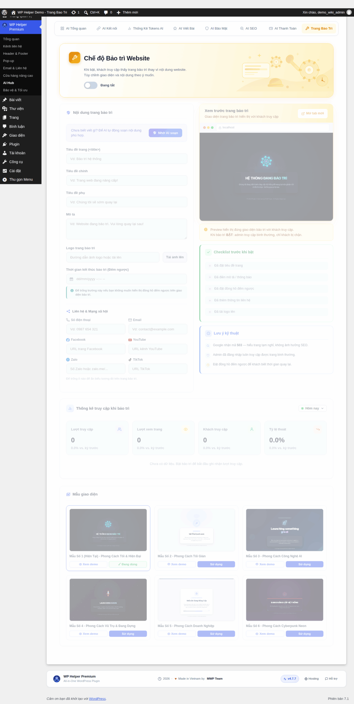This screenshot has width=354, height=704.
Task: Click the Bài viết pin icon
Action: (x=5, y=100)
